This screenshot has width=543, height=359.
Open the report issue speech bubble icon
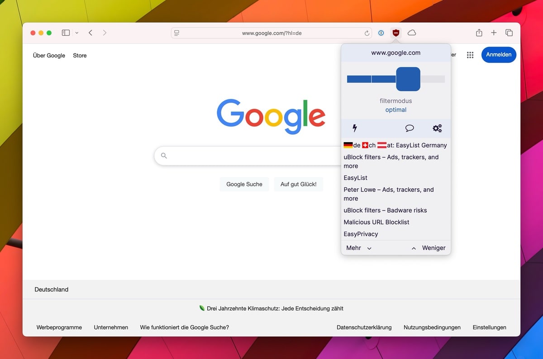410,128
